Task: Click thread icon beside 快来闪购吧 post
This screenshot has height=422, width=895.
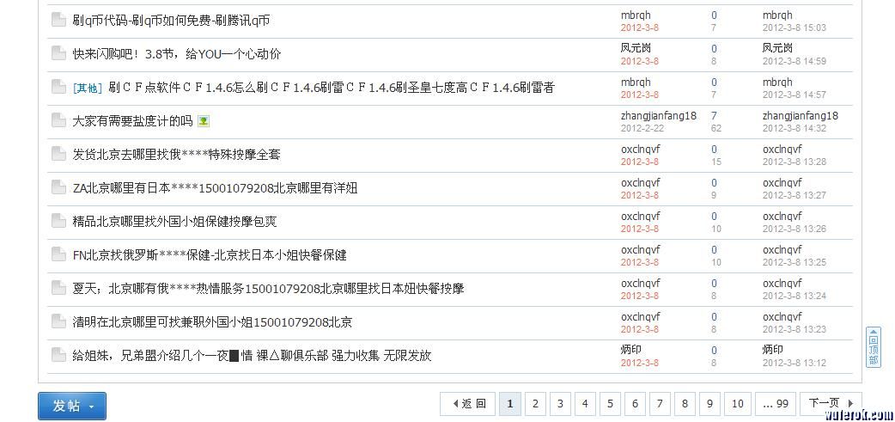Action: click(x=58, y=53)
